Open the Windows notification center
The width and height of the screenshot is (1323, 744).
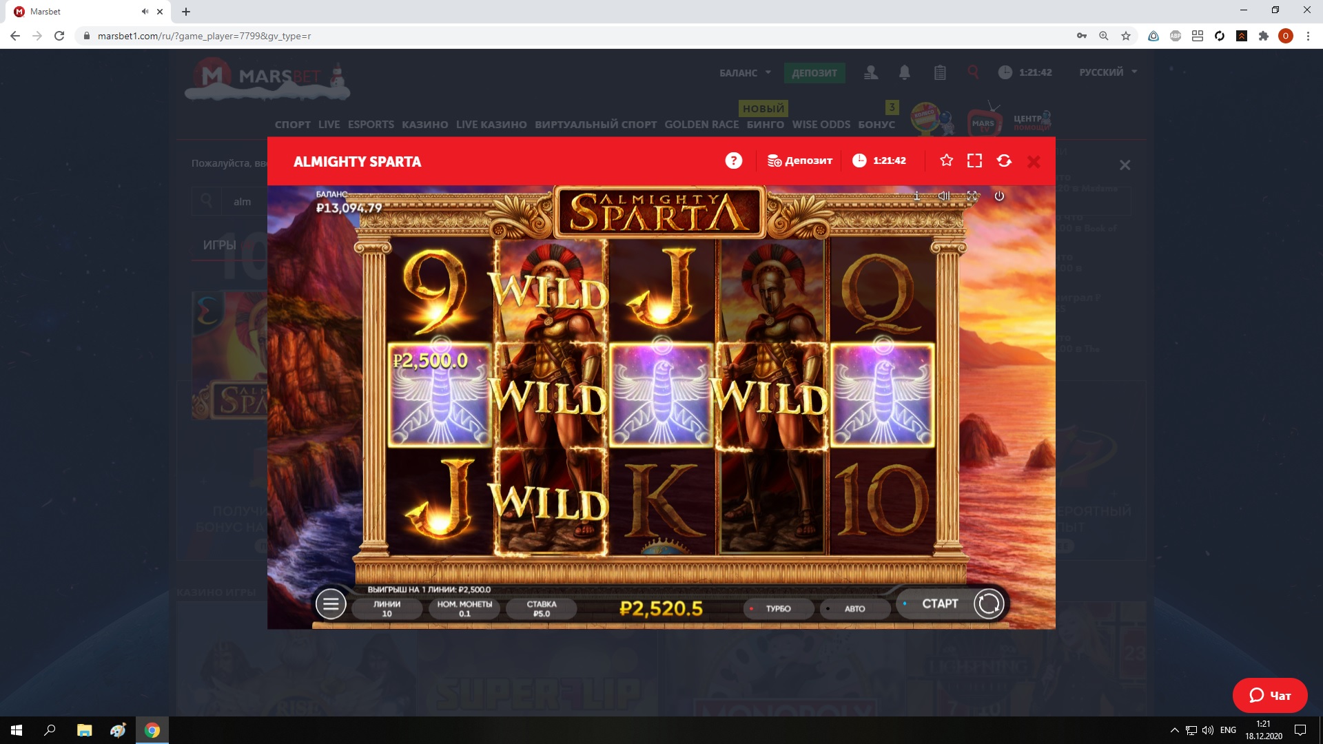(x=1300, y=730)
